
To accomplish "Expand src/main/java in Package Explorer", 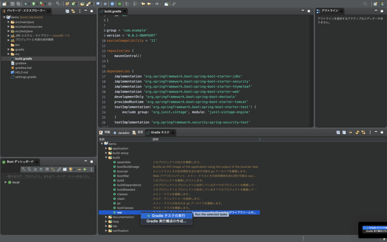I will point(9,22).
